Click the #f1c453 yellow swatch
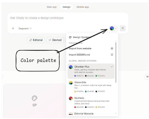 96,107
